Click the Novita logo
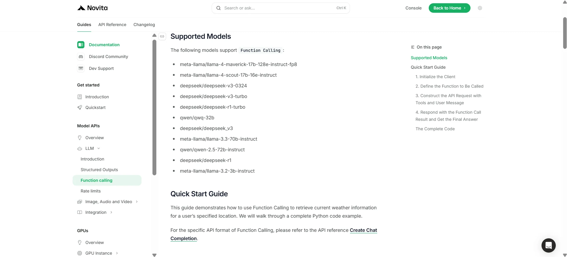Viewport: 567px width, 257px height. pyautogui.click(x=92, y=8)
